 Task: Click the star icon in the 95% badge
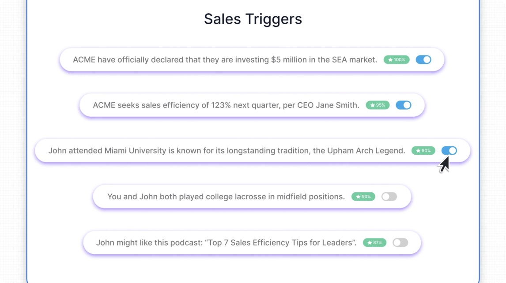pyautogui.click(x=373, y=105)
